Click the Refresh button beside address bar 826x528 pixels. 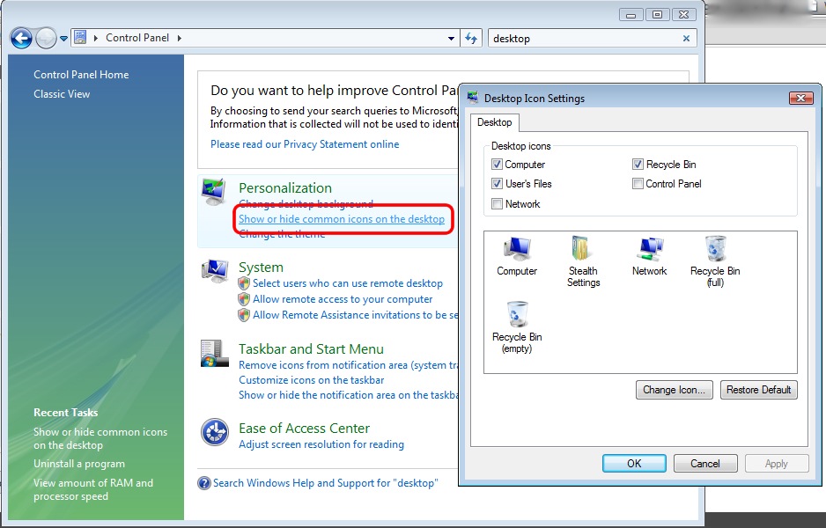(x=471, y=39)
